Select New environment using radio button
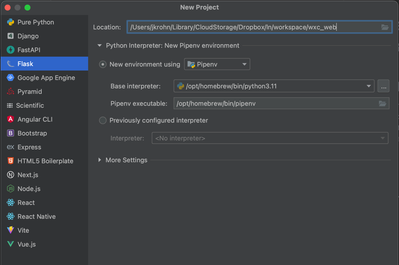The width and height of the screenshot is (399, 265). click(103, 65)
